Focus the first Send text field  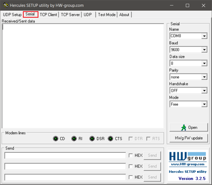click(x=65, y=156)
